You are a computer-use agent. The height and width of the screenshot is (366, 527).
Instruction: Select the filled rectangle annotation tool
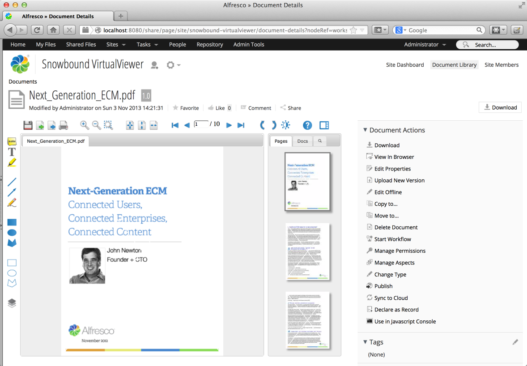(12, 222)
